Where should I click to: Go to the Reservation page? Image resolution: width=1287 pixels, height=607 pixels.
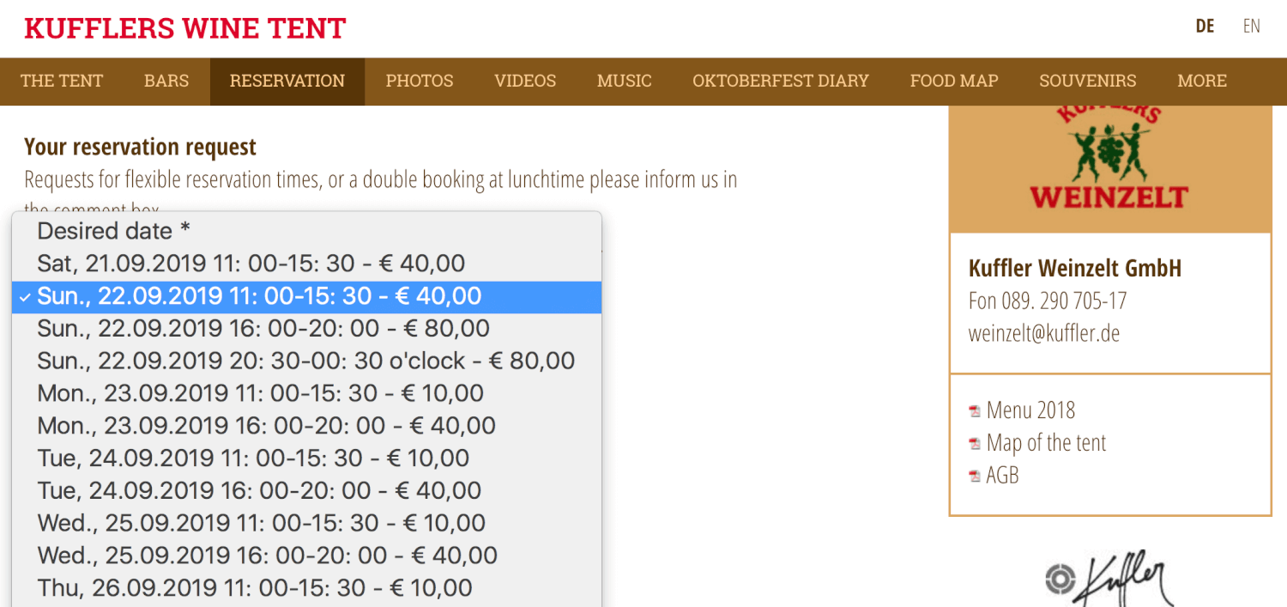click(x=287, y=81)
